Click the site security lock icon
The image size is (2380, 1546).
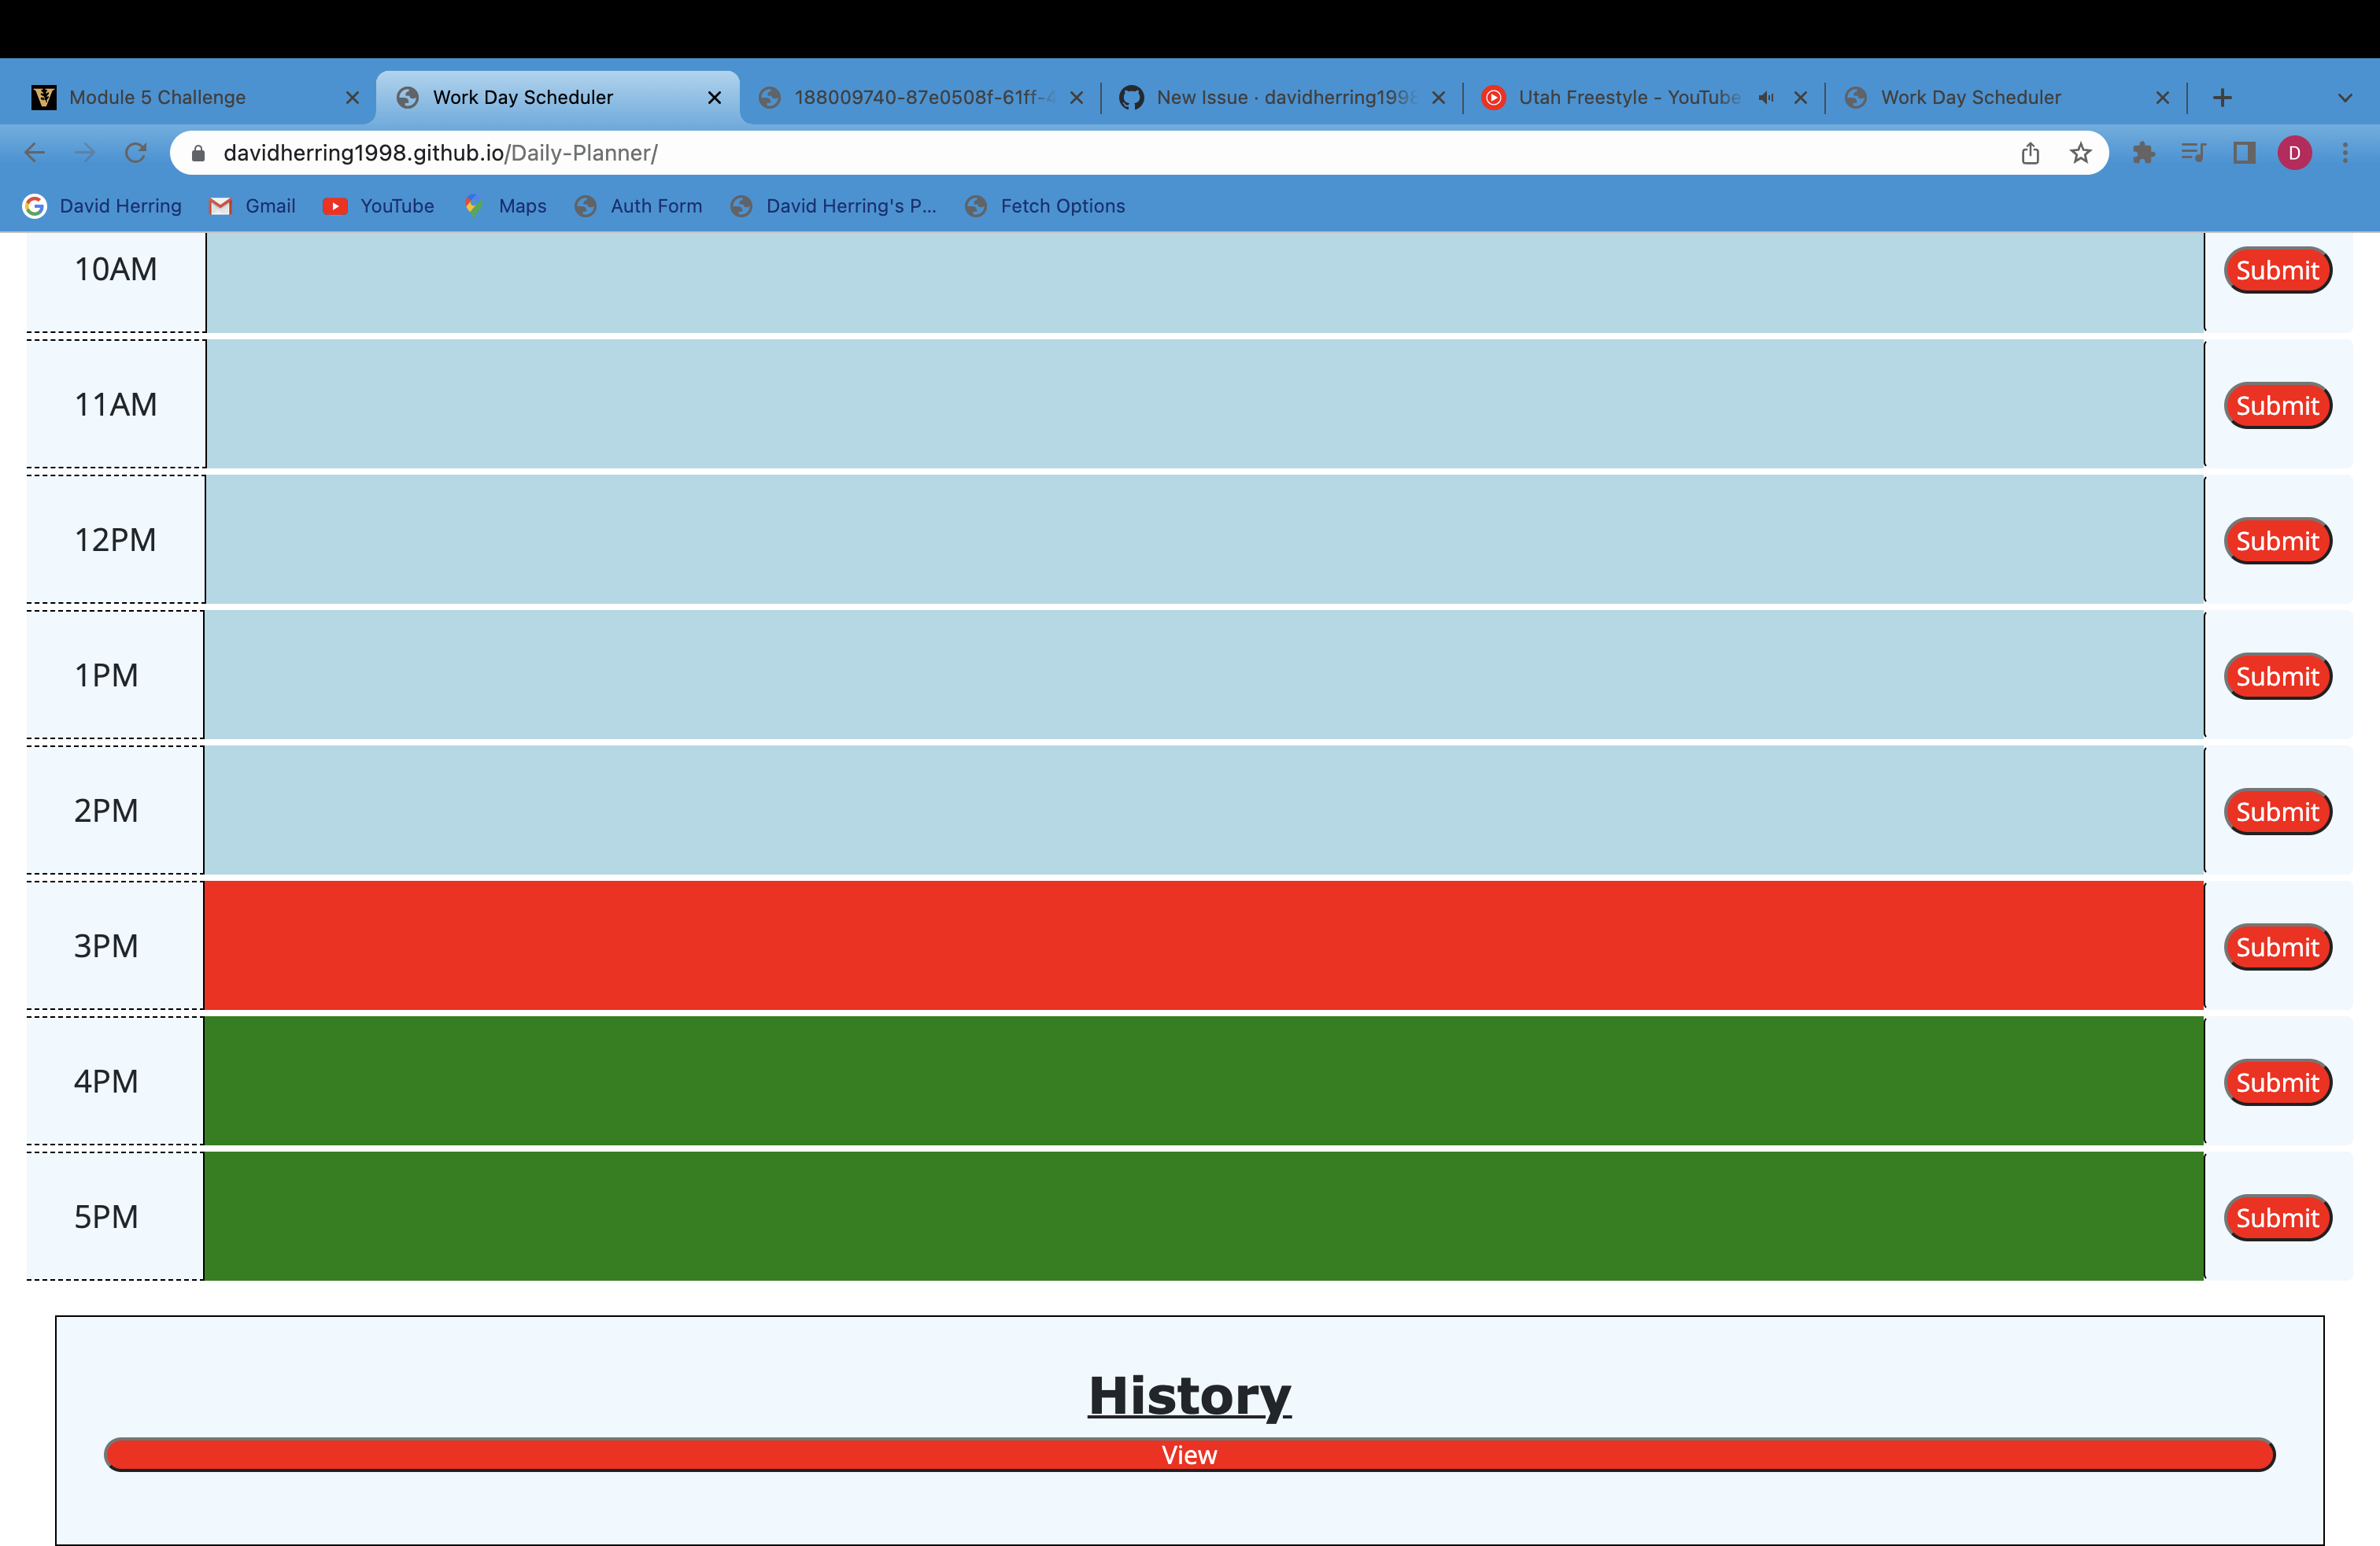pyautogui.click(x=197, y=153)
